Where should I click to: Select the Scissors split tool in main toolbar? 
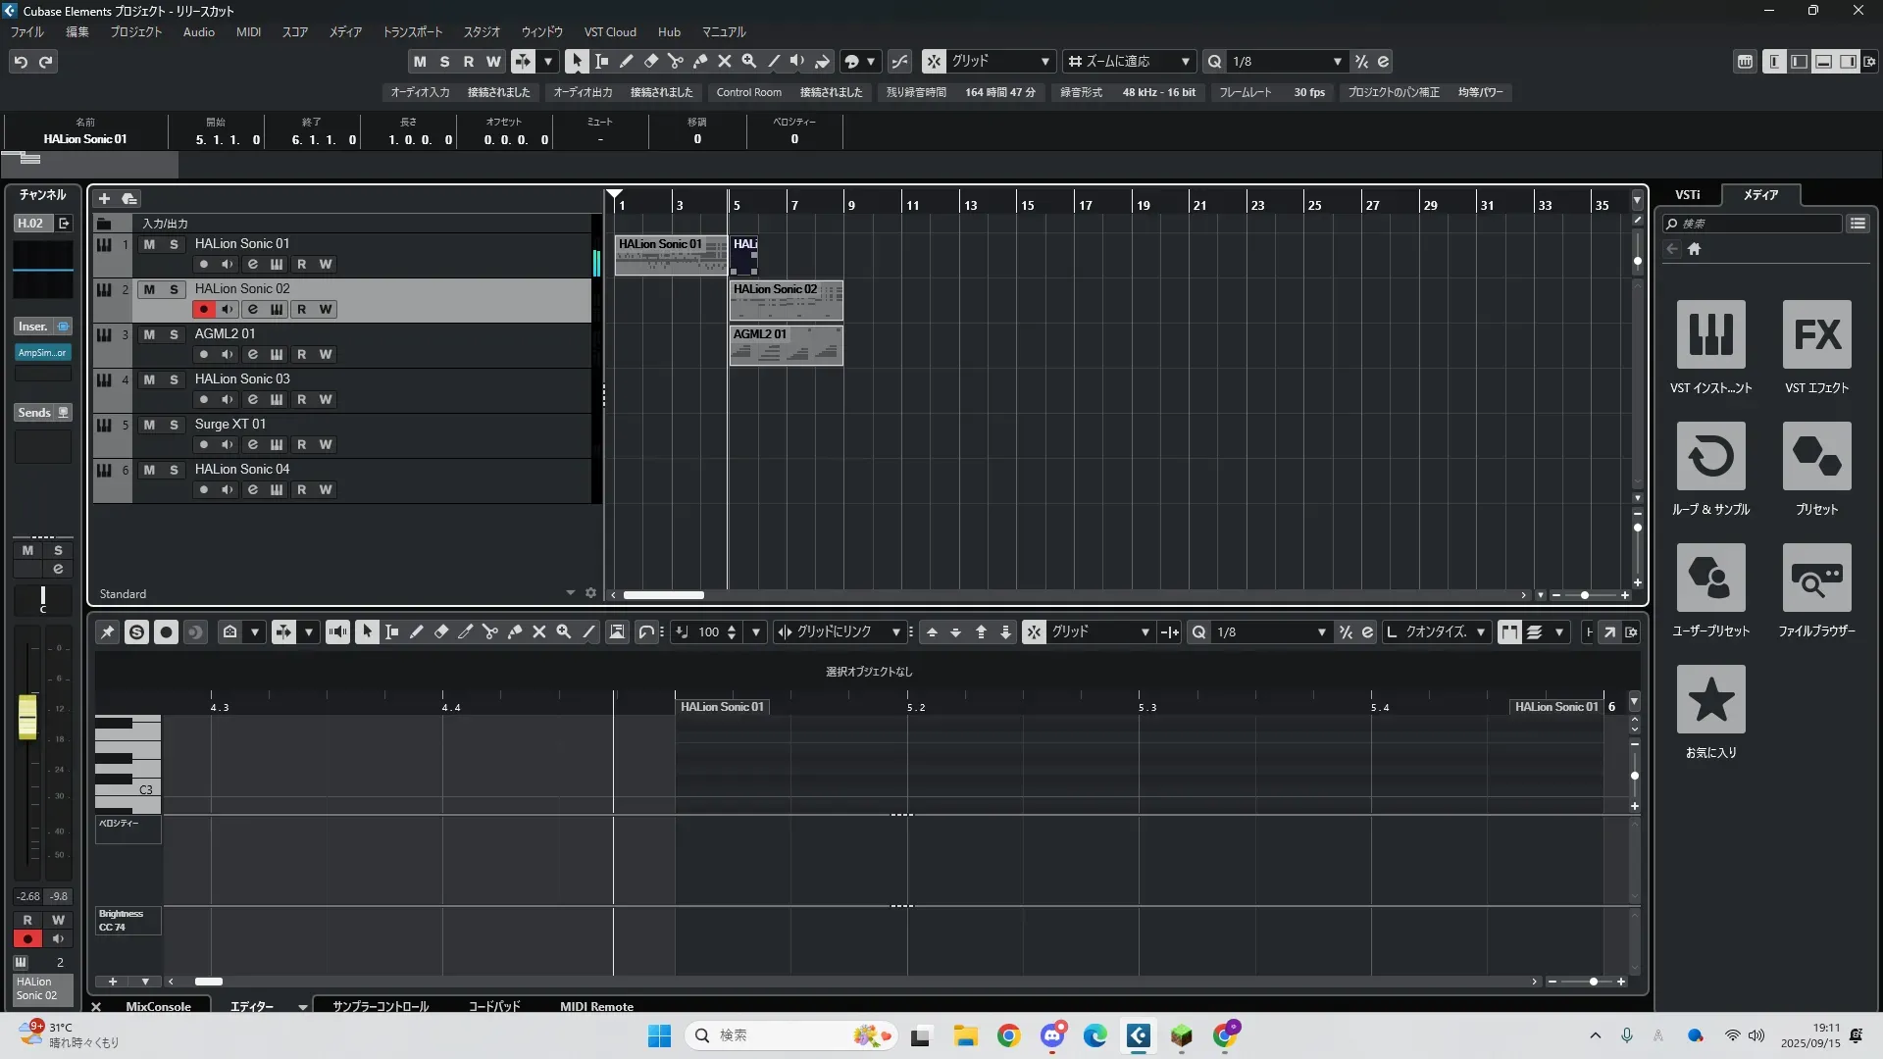(x=675, y=61)
